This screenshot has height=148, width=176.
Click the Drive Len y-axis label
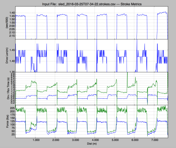[x=3, y=56]
